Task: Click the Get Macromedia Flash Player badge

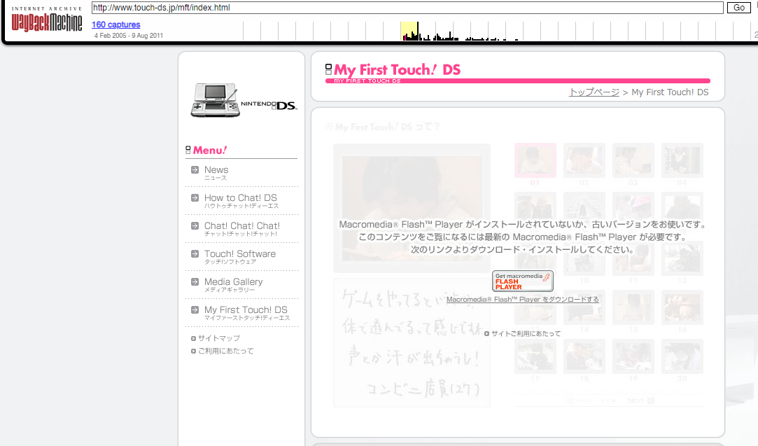Action: [x=522, y=281]
